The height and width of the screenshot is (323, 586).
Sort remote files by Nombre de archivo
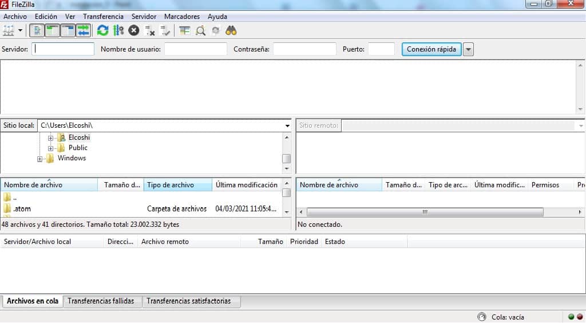pos(339,184)
